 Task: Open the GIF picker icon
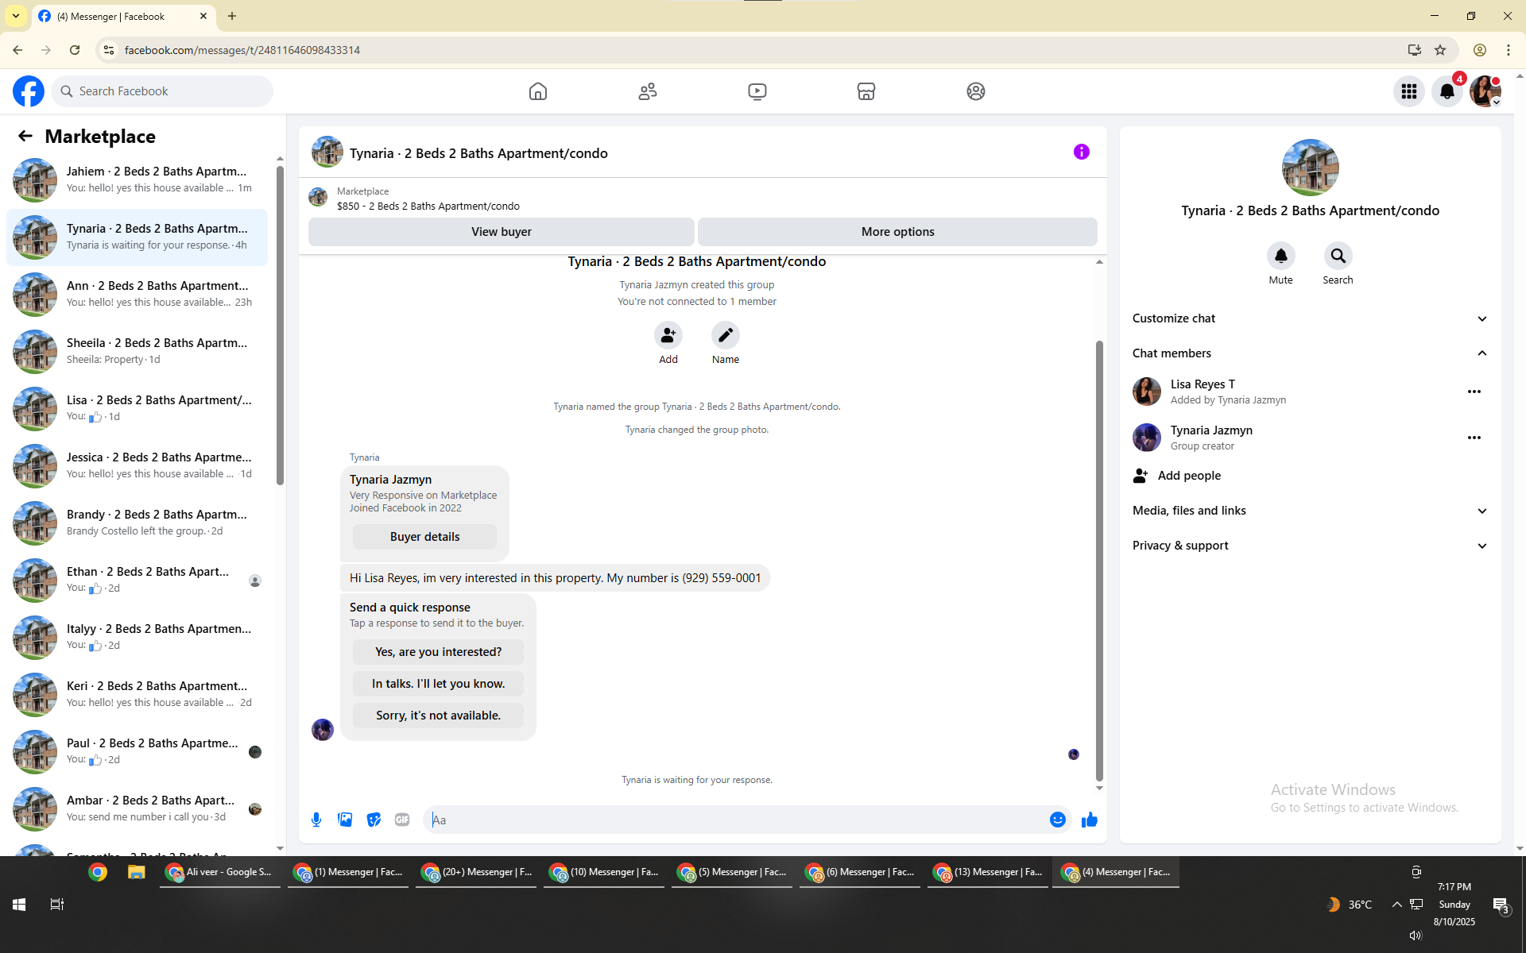tap(402, 820)
